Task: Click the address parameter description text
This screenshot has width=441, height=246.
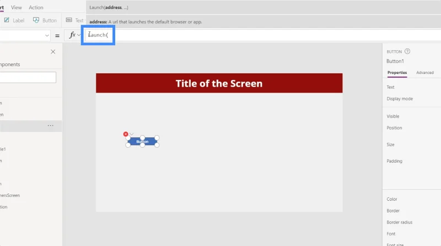Action: (x=146, y=22)
